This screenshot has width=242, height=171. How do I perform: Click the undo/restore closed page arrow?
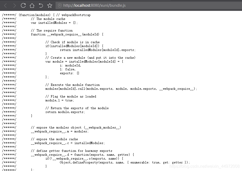coord(41,6)
